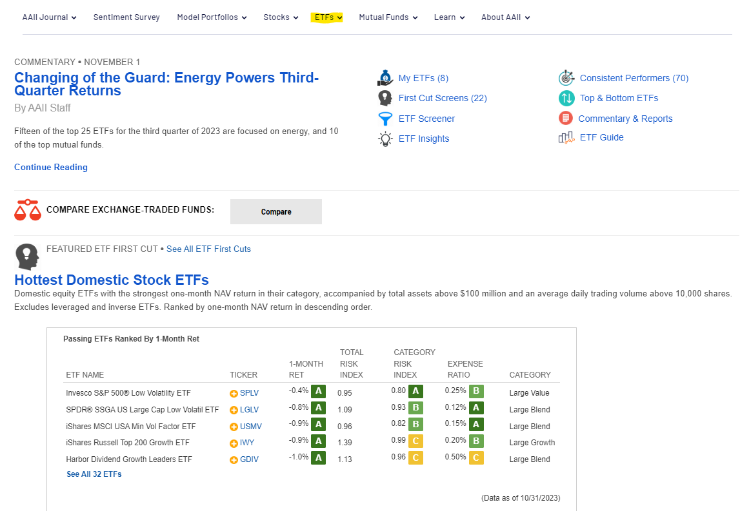740x511 pixels.
Task: Open the ETF Guide link
Action: 602,138
